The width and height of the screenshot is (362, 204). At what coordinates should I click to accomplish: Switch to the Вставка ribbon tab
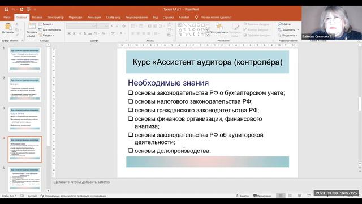coord(37,18)
